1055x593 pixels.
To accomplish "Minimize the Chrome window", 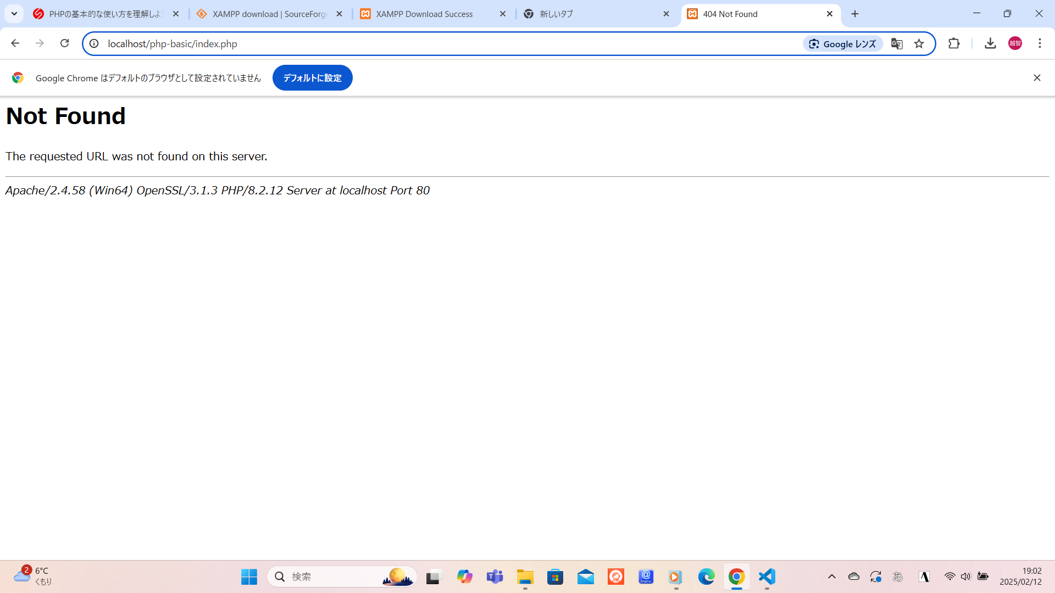I will click(x=976, y=14).
